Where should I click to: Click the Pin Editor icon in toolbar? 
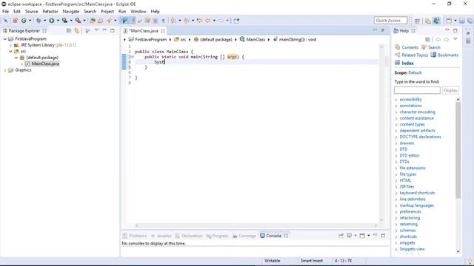(236, 21)
